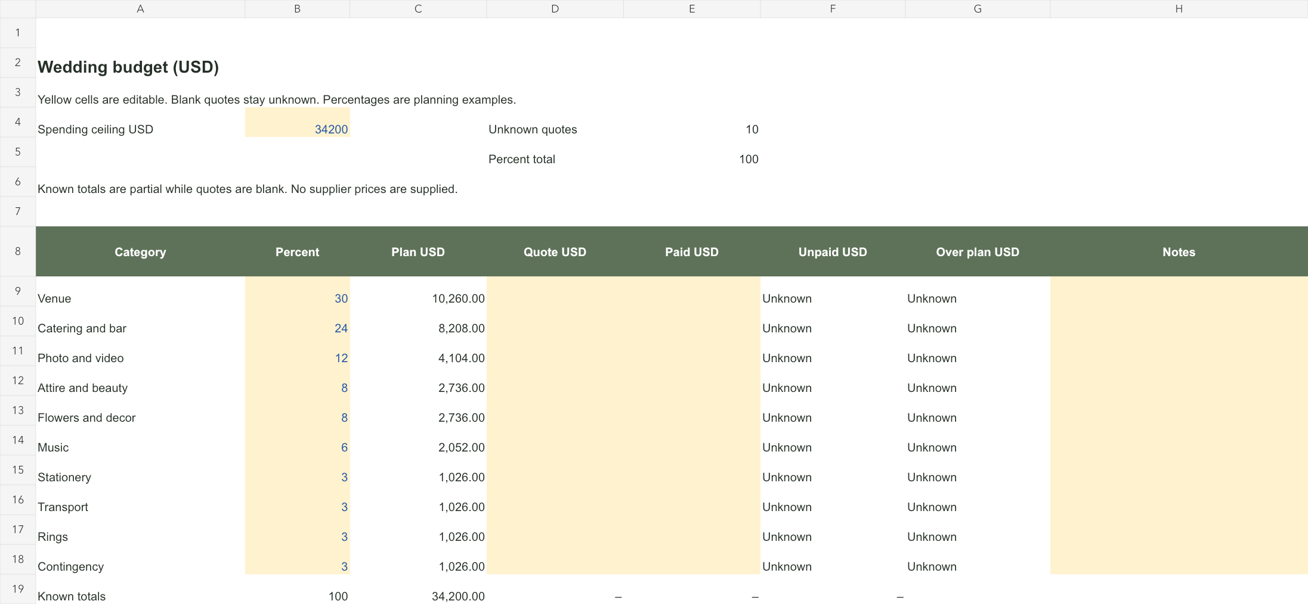Click the Known totals label

(x=72, y=596)
